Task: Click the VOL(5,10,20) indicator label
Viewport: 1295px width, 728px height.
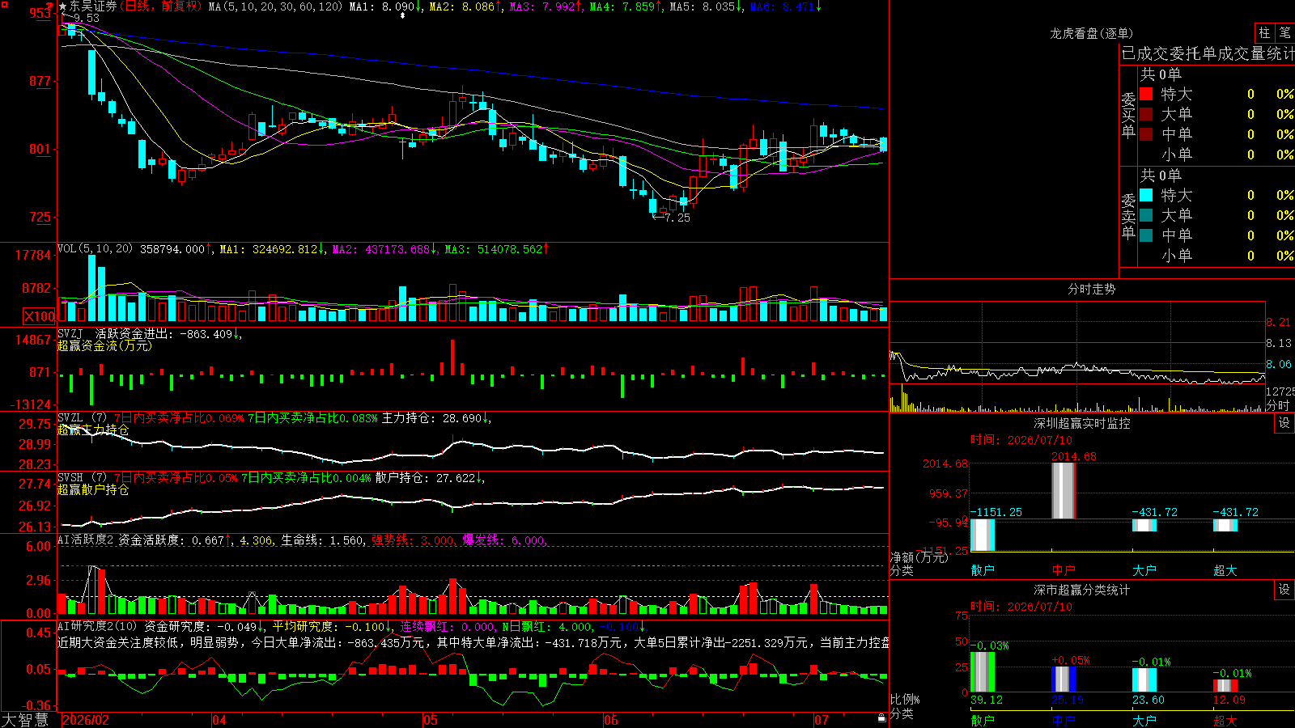Action: (x=96, y=249)
